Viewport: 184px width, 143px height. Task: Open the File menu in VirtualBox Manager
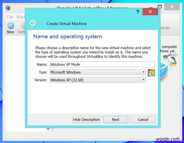tap(10, 17)
